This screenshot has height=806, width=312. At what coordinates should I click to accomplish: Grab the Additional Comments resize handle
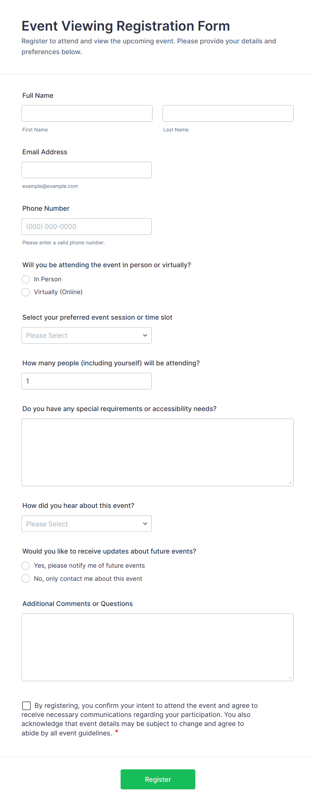point(290,678)
